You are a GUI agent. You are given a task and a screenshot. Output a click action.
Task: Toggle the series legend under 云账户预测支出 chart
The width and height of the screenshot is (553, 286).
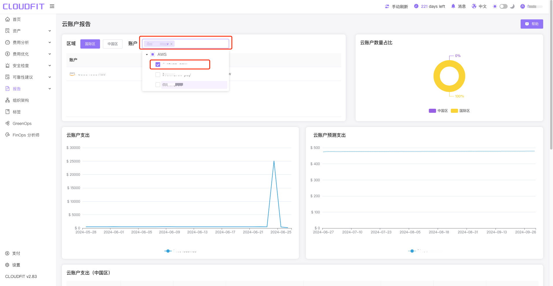418,251
